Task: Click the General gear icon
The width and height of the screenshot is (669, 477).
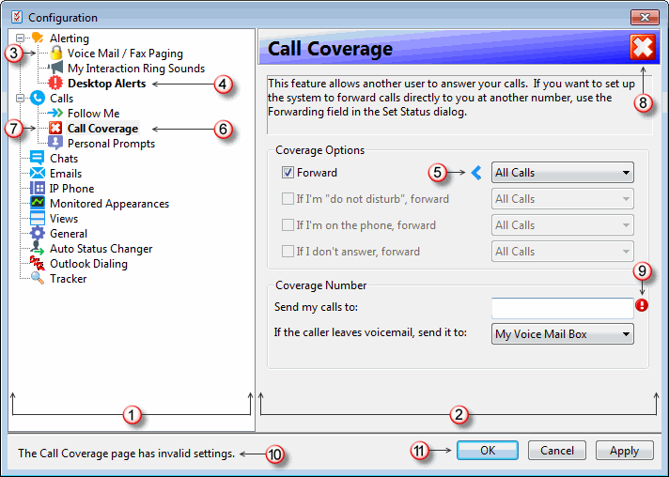Action: pyautogui.click(x=38, y=234)
